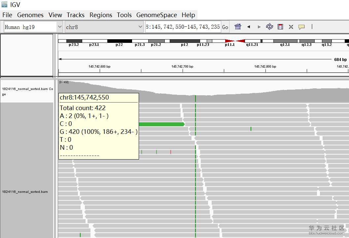This screenshot has width=349, height=238.
Task: Click the 145,742,600 bp ruler label
Action: pyautogui.click(x=99, y=67)
